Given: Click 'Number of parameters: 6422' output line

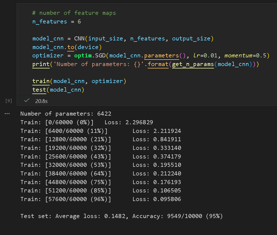Looking at the screenshot, I should click(66, 114).
